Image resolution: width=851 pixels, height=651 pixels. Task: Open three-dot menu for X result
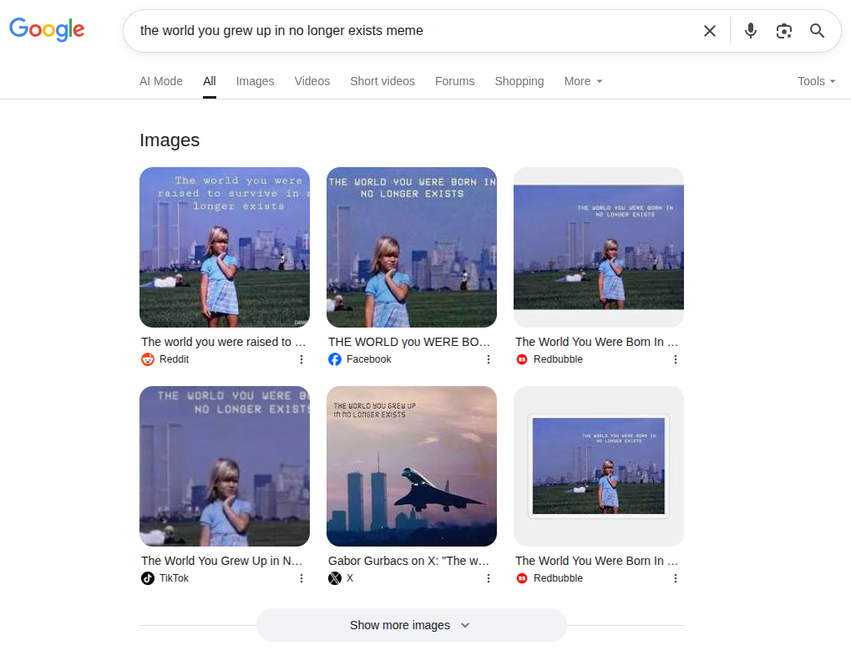[489, 578]
